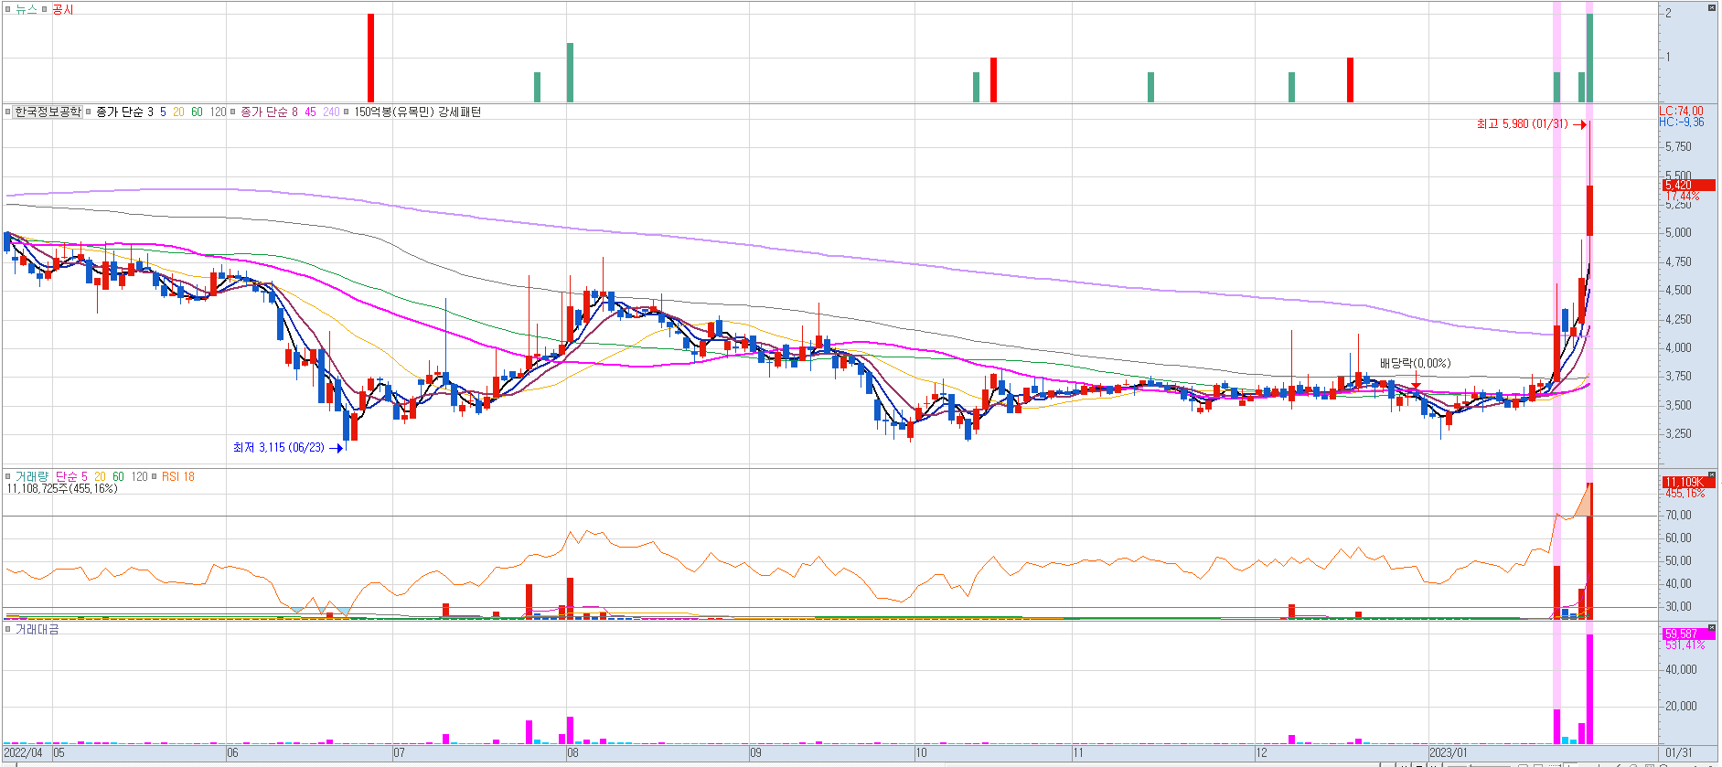Toggle the 공시 indicator marker box
This screenshot has height=767, width=1722.
[x=45, y=10]
